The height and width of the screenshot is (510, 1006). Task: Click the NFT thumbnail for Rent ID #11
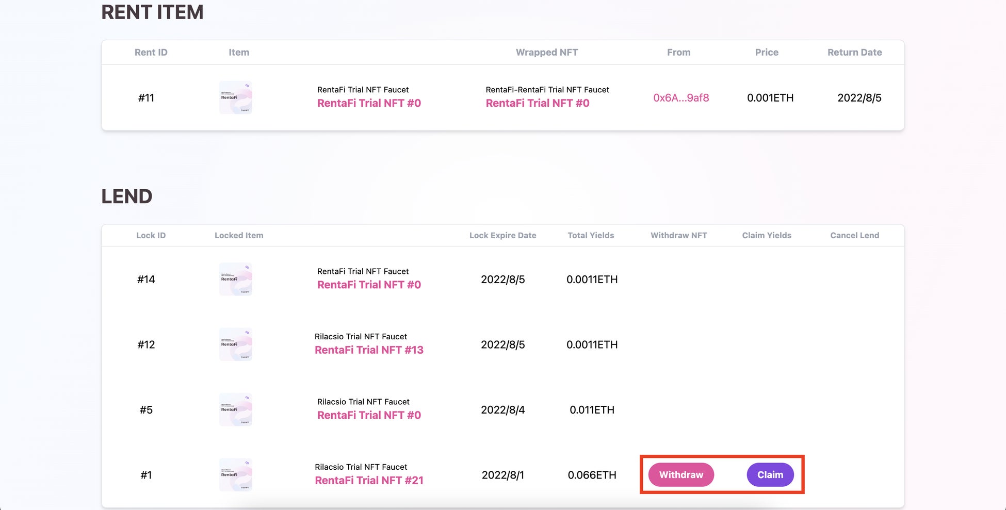tap(236, 97)
